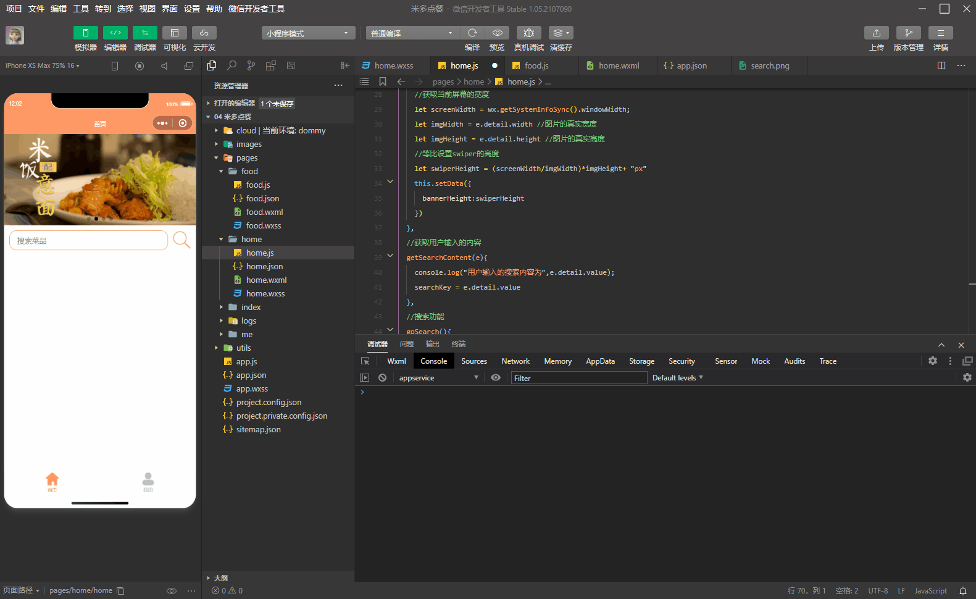The image size is (976, 599).
Task: Toggle bookmark icon in breadcrumb bar
Action: pos(383,82)
